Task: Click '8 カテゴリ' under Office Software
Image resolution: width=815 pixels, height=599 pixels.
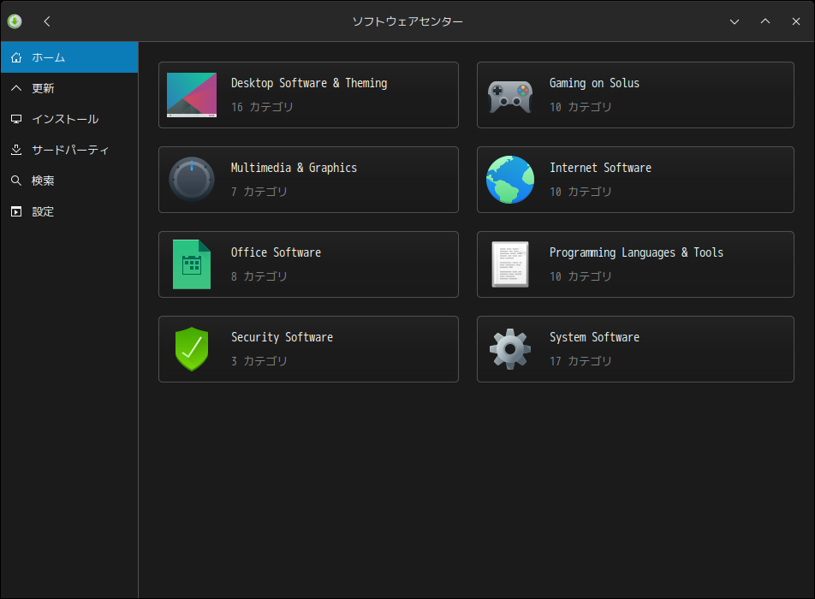Action: pyautogui.click(x=259, y=276)
